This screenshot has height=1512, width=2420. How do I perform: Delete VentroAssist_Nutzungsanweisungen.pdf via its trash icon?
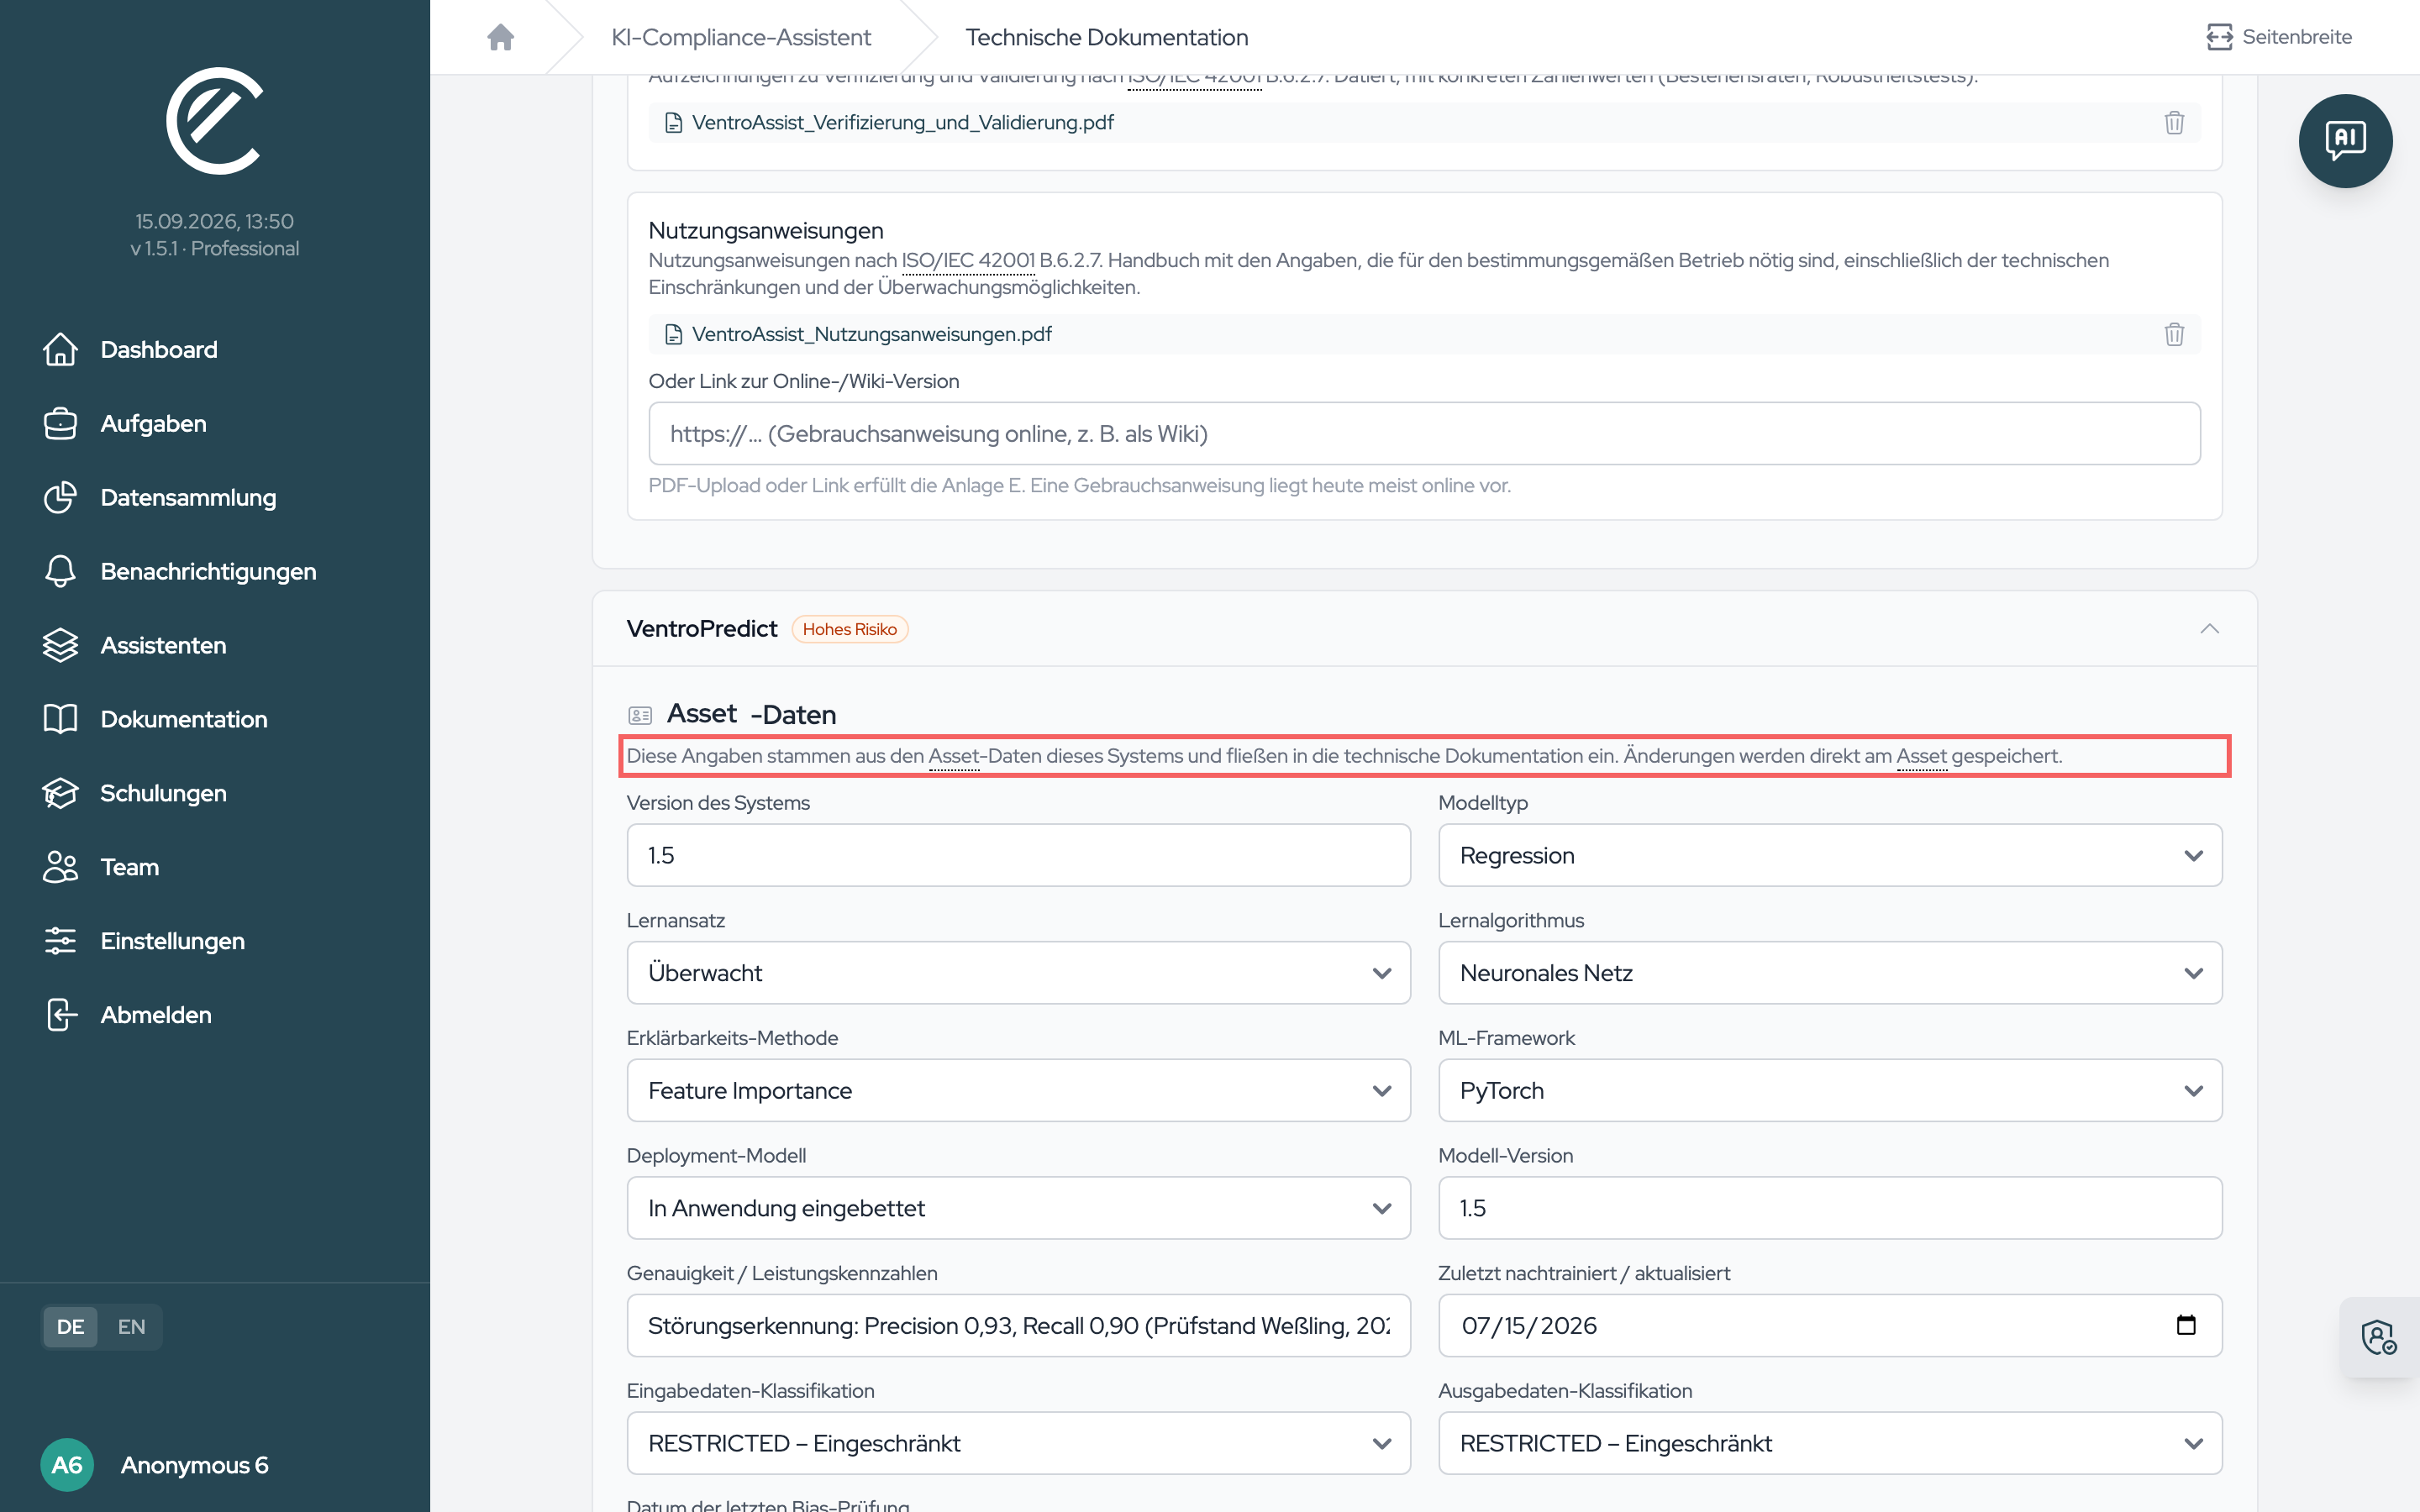coord(2174,334)
